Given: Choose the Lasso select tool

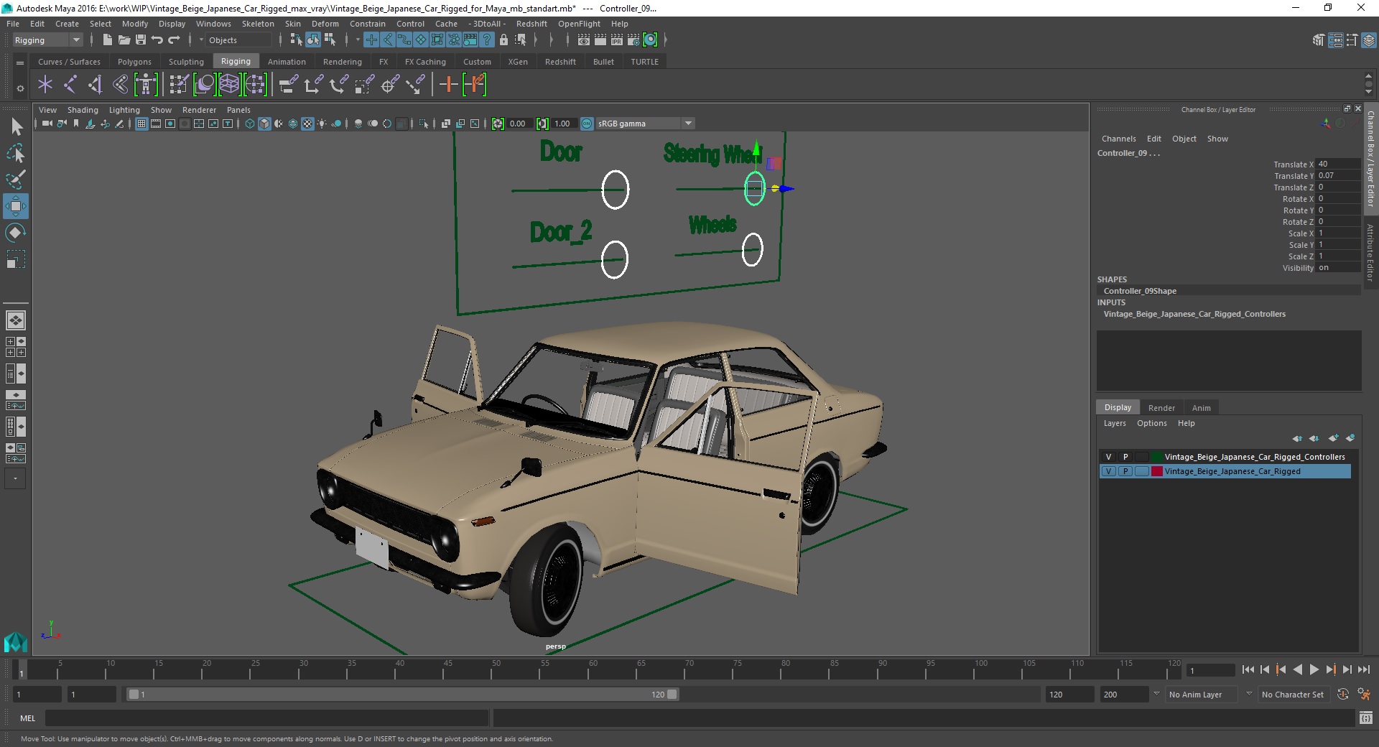Looking at the screenshot, I should coord(16,154).
